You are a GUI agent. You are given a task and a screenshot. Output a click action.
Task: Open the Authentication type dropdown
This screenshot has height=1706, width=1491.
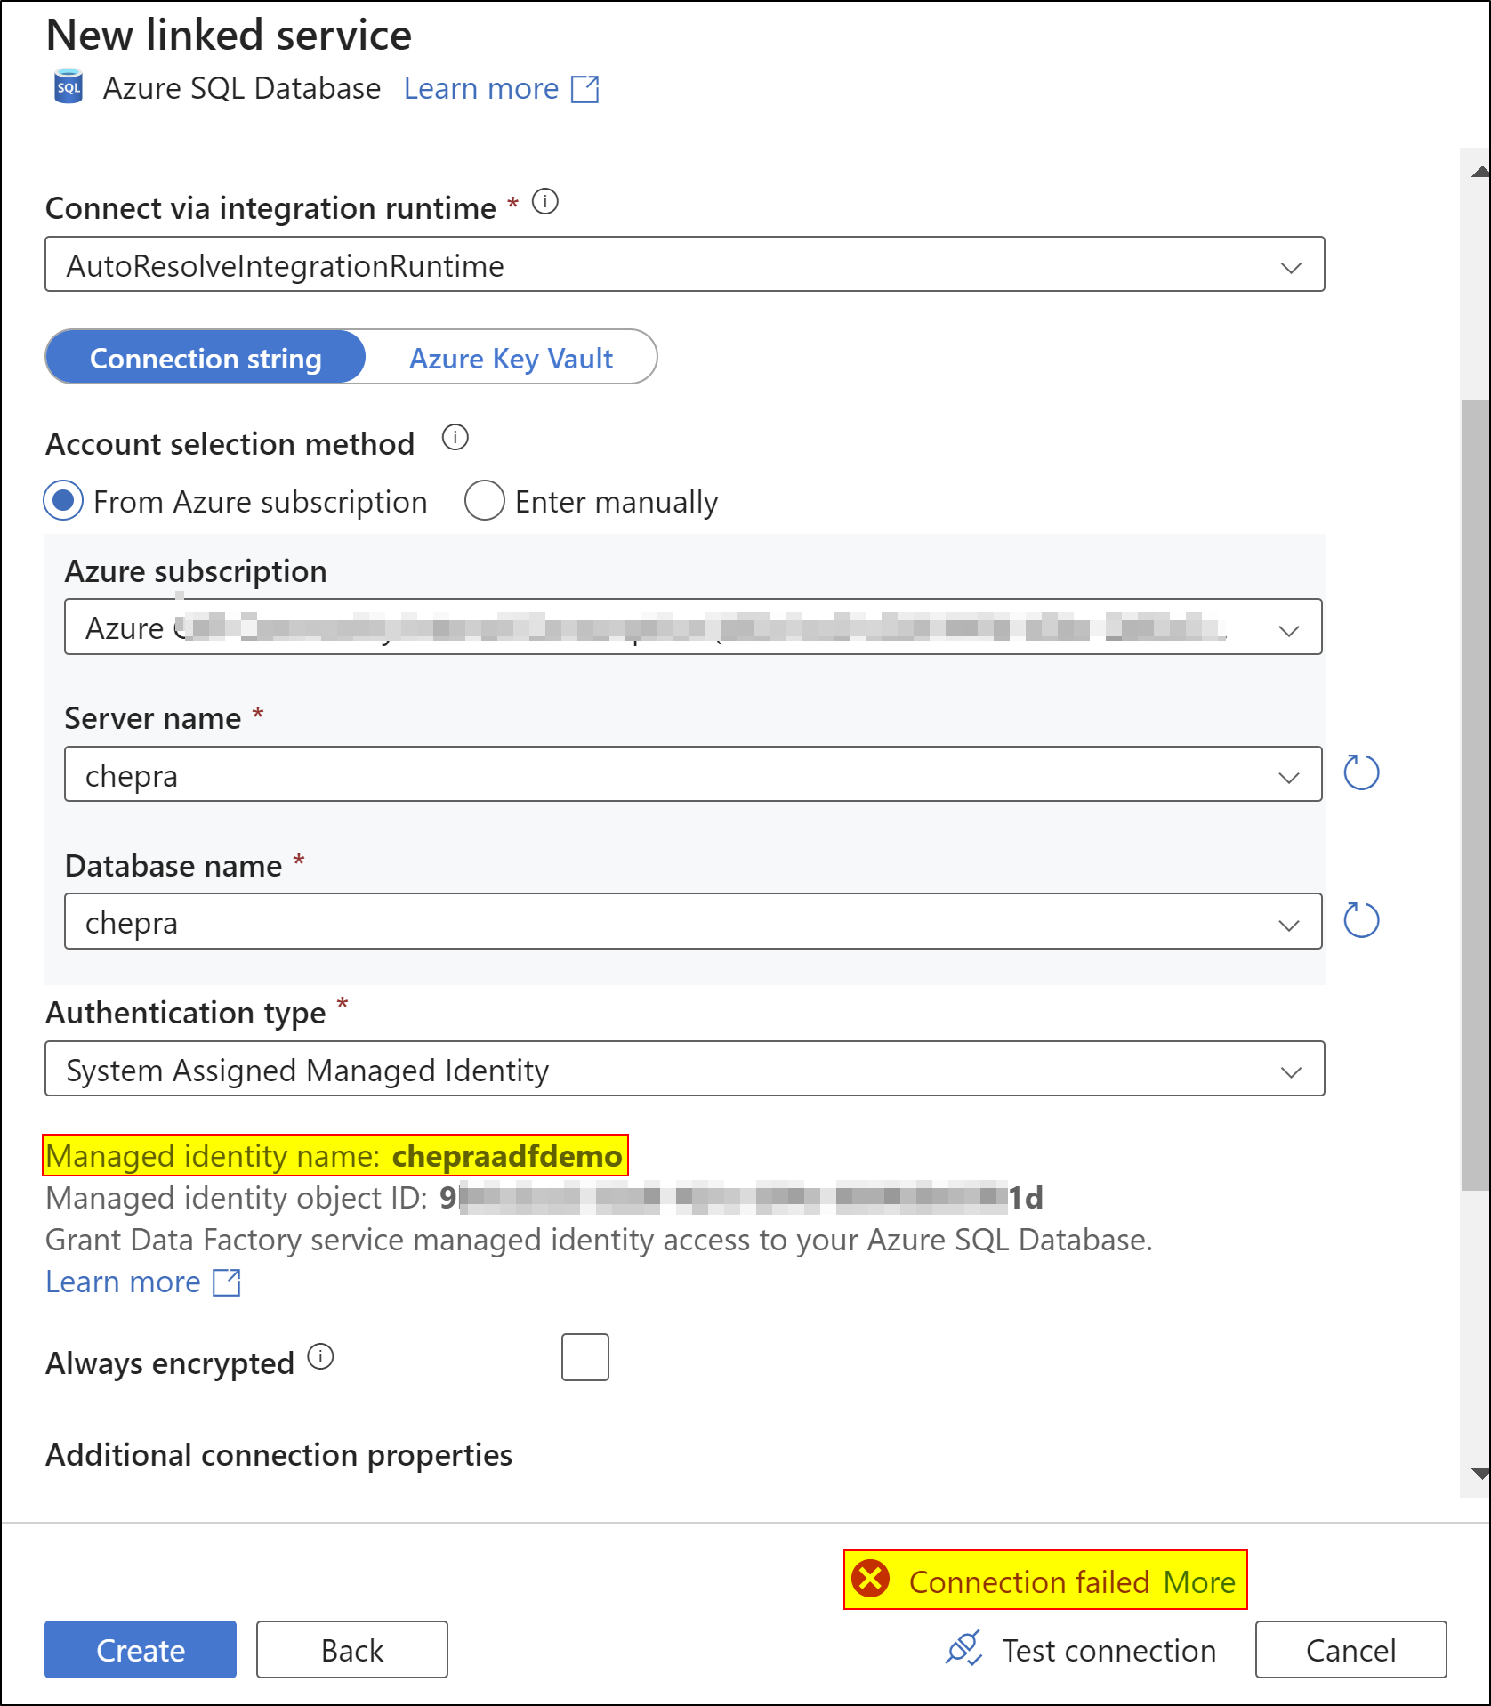[685, 1069]
